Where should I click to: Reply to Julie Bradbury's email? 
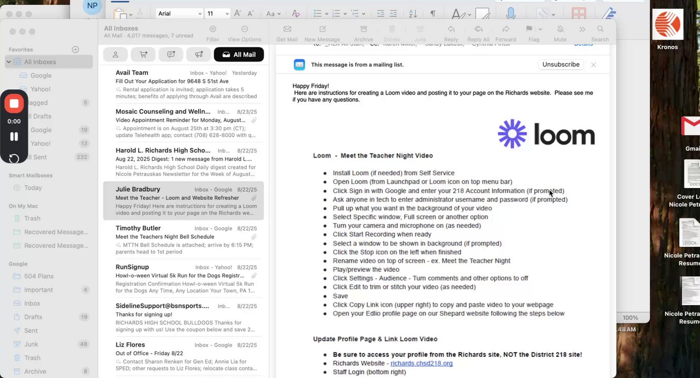click(x=451, y=29)
